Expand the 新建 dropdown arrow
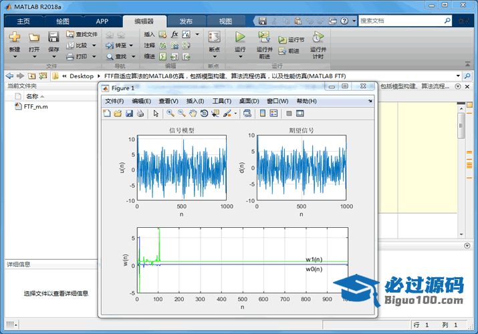 click(x=15, y=57)
